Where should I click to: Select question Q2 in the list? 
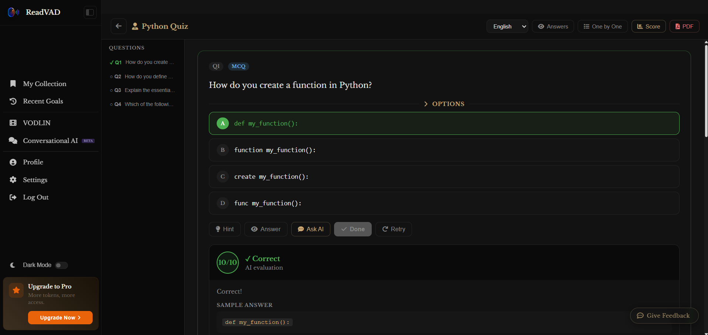click(x=142, y=76)
